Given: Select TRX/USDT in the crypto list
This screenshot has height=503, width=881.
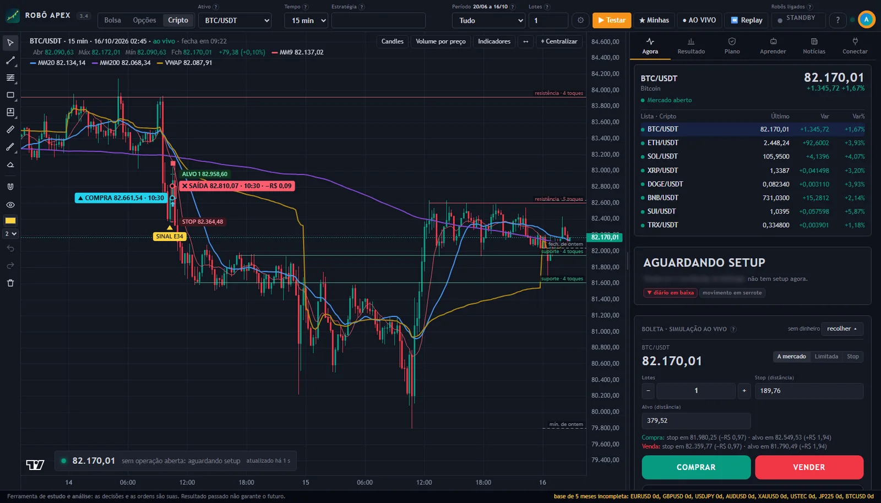Looking at the screenshot, I should coord(753,225).
